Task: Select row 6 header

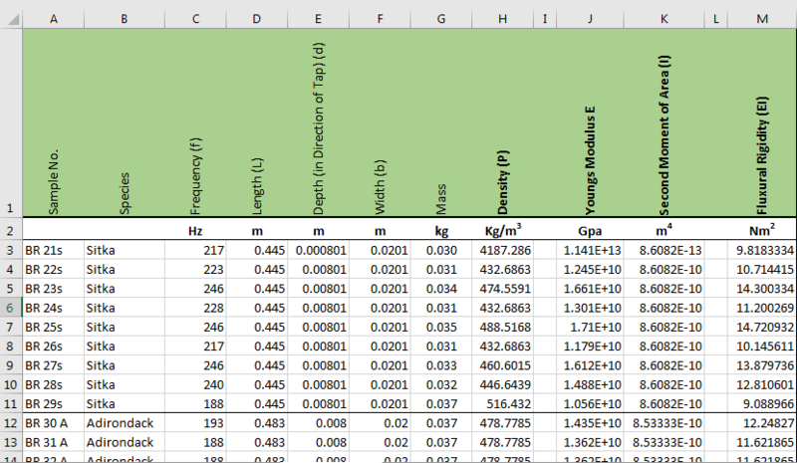Action: point(11,308)
